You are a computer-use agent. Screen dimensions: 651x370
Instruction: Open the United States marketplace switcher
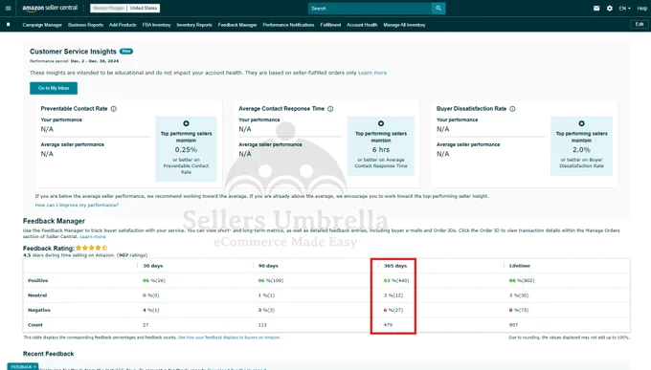coord(144,8)
